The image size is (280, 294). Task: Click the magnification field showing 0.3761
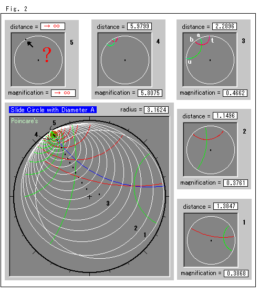[x=236, y=183]
